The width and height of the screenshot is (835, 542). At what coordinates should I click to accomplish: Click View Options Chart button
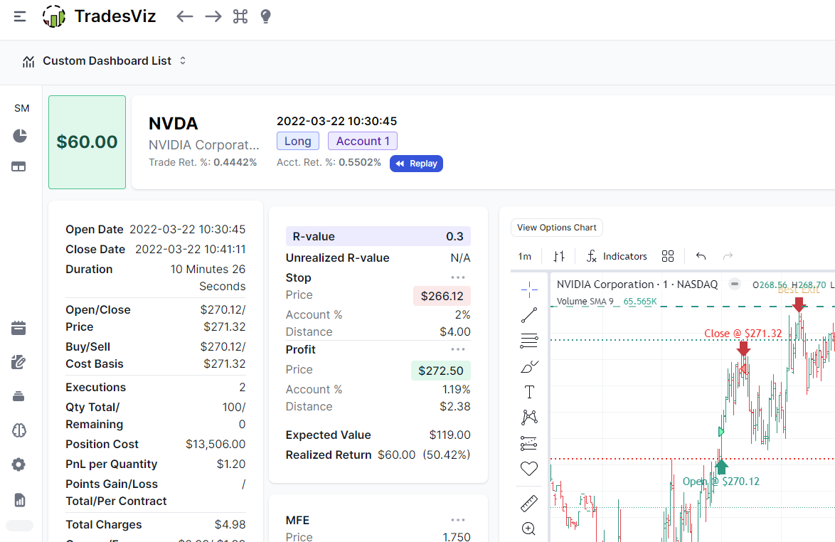pos(556,228)
